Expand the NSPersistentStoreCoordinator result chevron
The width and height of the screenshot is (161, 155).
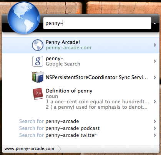pos(155,77)
